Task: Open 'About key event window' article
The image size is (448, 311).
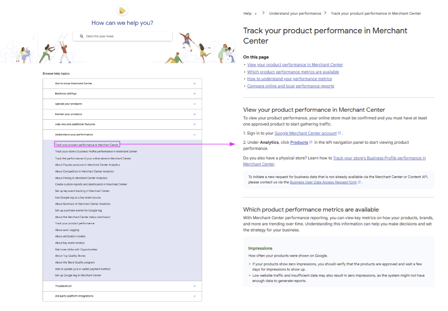Action: click(x=70, y=243)
